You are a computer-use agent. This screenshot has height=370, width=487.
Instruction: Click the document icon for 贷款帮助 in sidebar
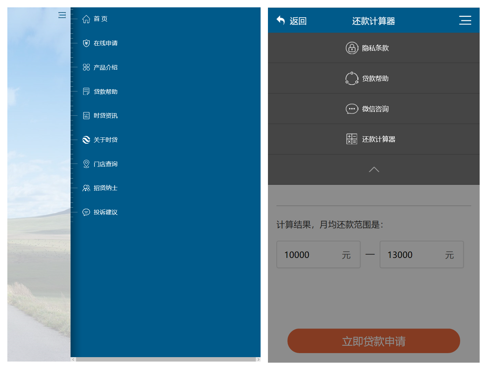click(x=86, y=91)
